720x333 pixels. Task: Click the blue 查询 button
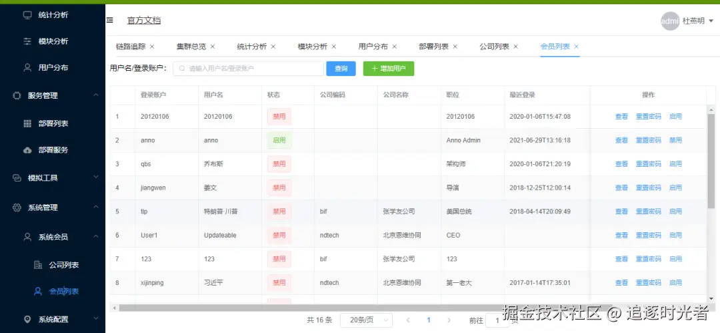point(341,69)
